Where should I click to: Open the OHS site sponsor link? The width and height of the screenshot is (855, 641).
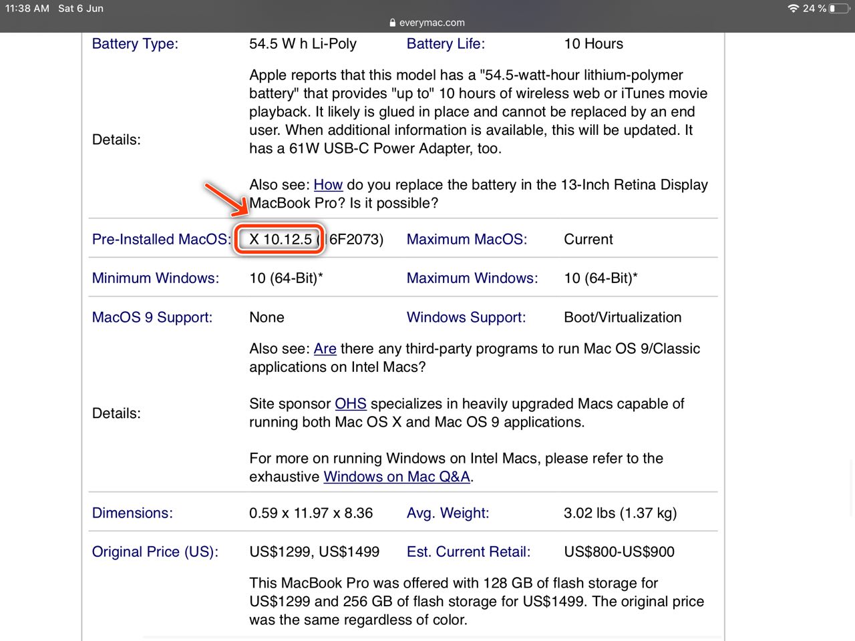point(351,404)
